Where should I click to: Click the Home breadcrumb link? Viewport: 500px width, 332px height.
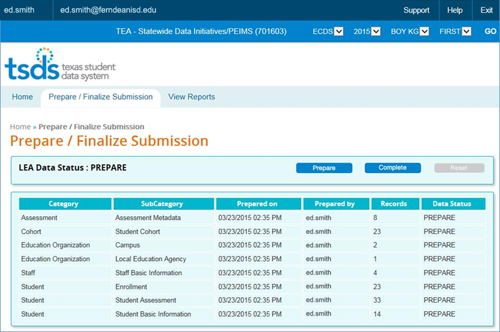click(20, 127)
